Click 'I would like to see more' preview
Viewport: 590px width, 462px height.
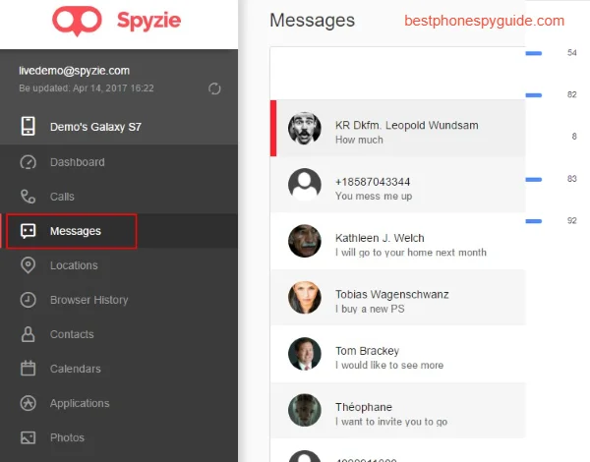(x=389, y=366)
